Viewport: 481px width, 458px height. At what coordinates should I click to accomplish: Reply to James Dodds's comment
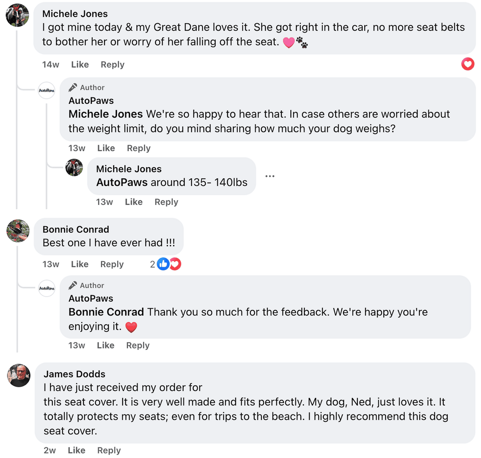[x=109, y=450]
